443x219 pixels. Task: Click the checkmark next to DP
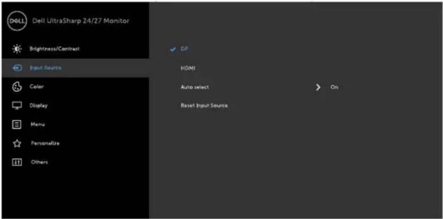(x=173, y=49)
